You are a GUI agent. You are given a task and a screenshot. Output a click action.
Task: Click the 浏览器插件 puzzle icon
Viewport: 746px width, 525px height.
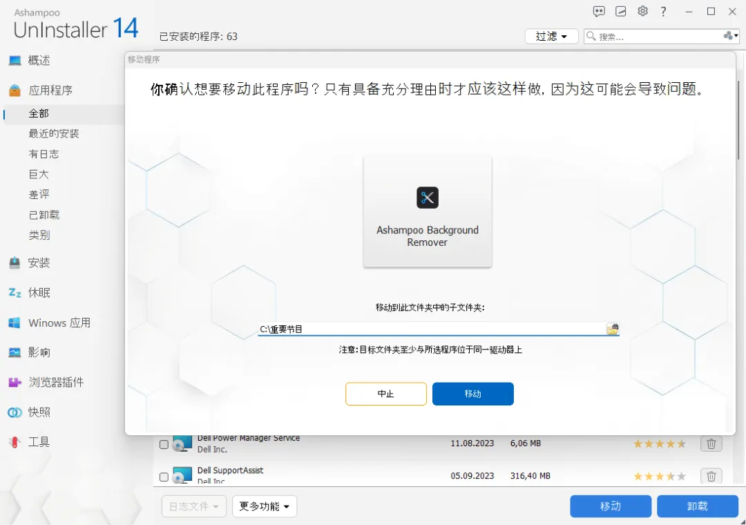[15, 382]
